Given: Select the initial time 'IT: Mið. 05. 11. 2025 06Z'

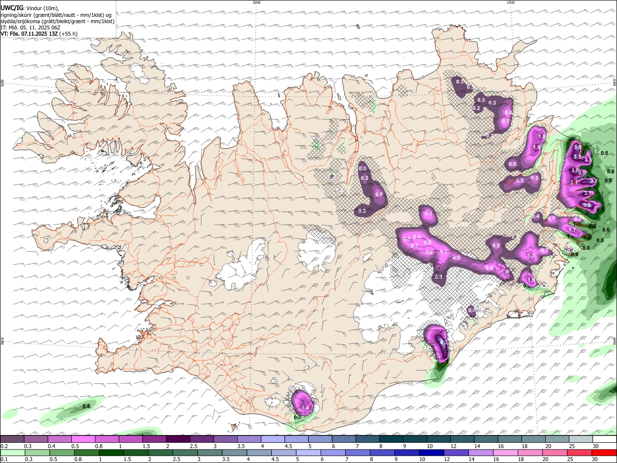Looking at the screenshot, I should pos(30,27).
